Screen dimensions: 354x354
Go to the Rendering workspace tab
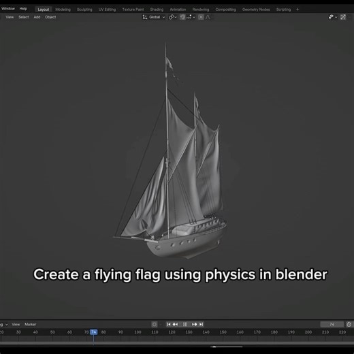click(x=201, y=10)
